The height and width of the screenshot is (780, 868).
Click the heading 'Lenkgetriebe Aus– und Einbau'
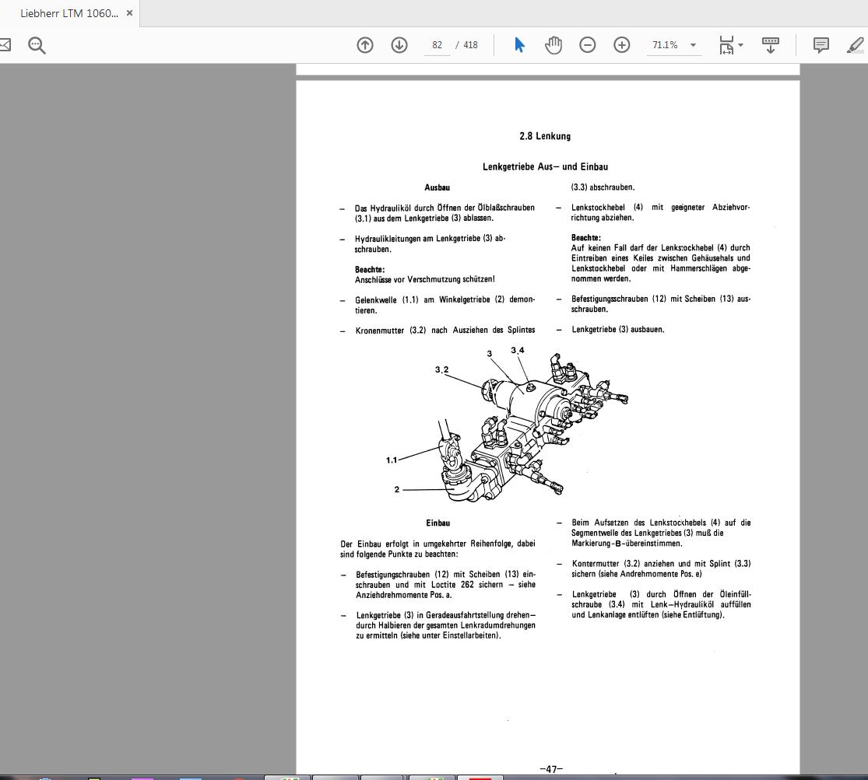(x=545, y=166)
